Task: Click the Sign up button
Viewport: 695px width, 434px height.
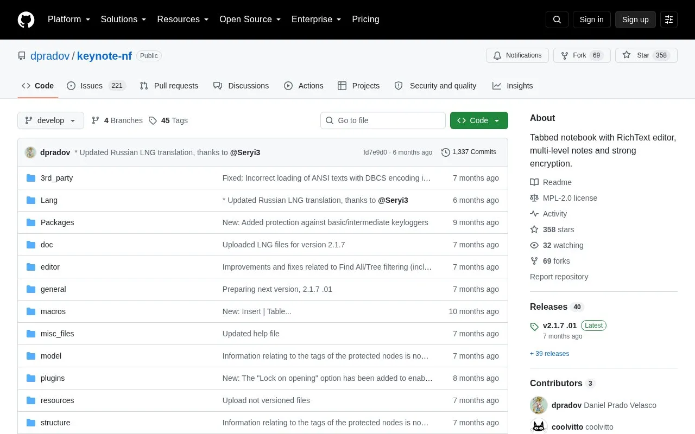Action: [635, 20]
